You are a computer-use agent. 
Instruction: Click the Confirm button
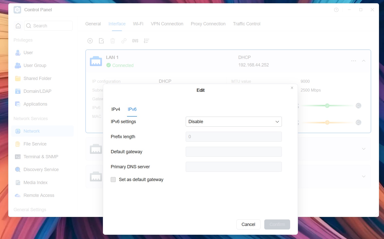coord(277,224)
